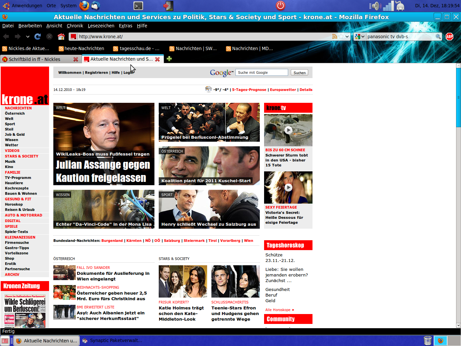The image size is (461, 346).
Task: Open the heute-Nachrichten feed bookmark
Action: 81,48
